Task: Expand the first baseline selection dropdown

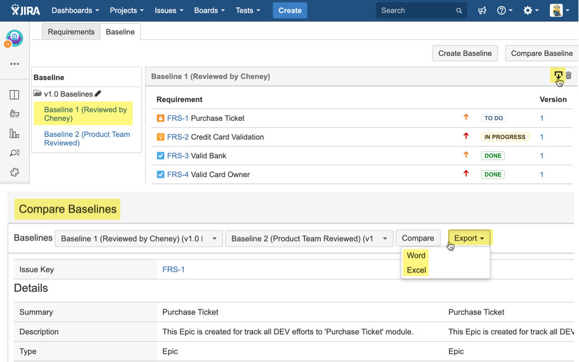Action: pos(139,238)
